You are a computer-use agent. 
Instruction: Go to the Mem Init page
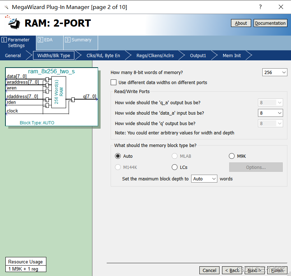(x=231, y=55)
